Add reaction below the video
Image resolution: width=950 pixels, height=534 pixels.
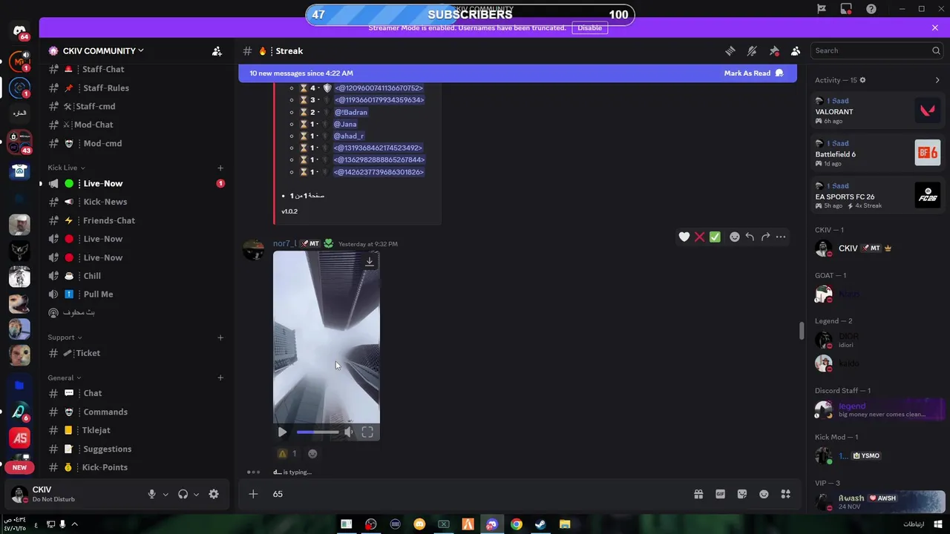pyautogui.click(x=312, y=453)
